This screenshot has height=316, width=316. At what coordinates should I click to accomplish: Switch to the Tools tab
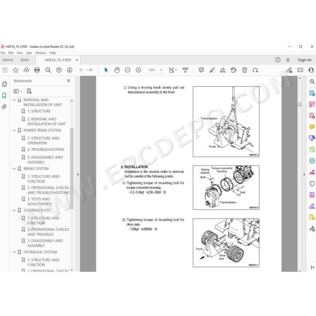click(24, 60)
